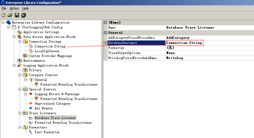Select the Application Settings node
The image size is (254, 138).
[x=41, y=32]
